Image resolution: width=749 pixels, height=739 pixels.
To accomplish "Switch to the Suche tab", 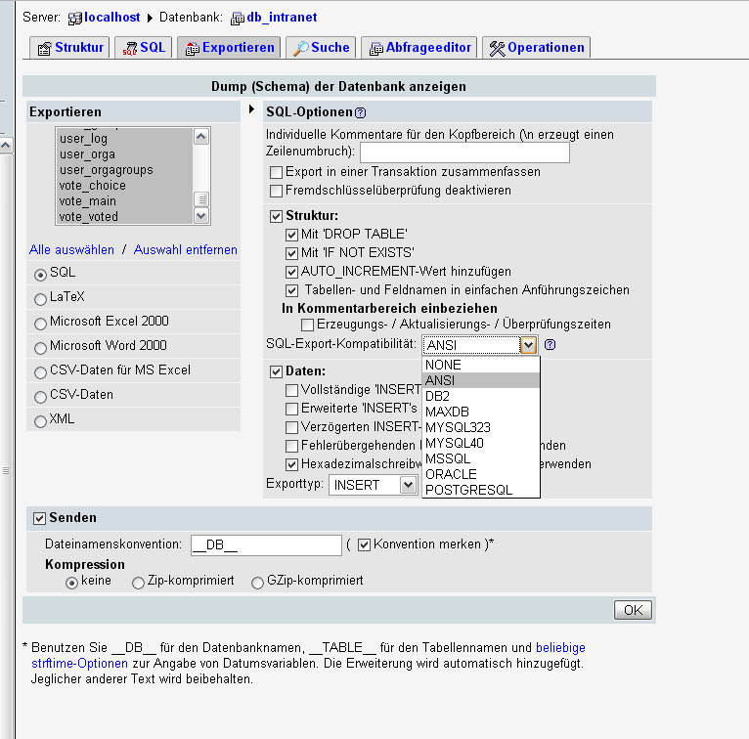I will (320, 47).
